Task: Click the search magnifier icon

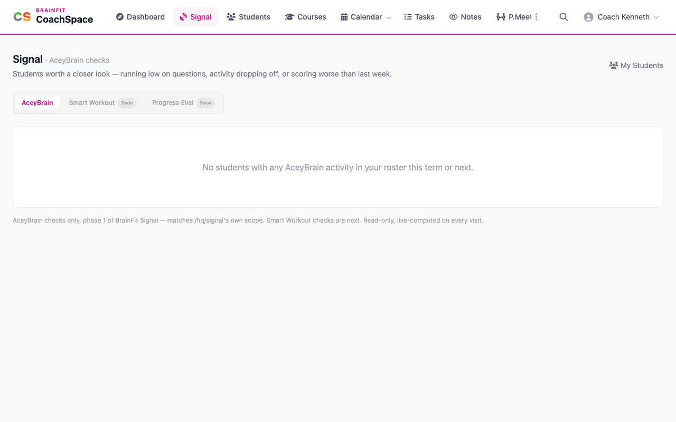Action: coord(564,17)
